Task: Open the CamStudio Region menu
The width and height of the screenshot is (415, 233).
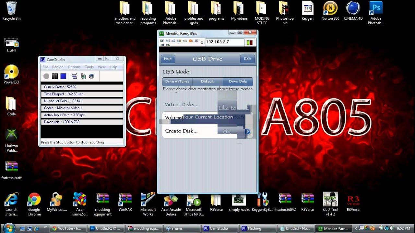Action: [x=58, y=67]
